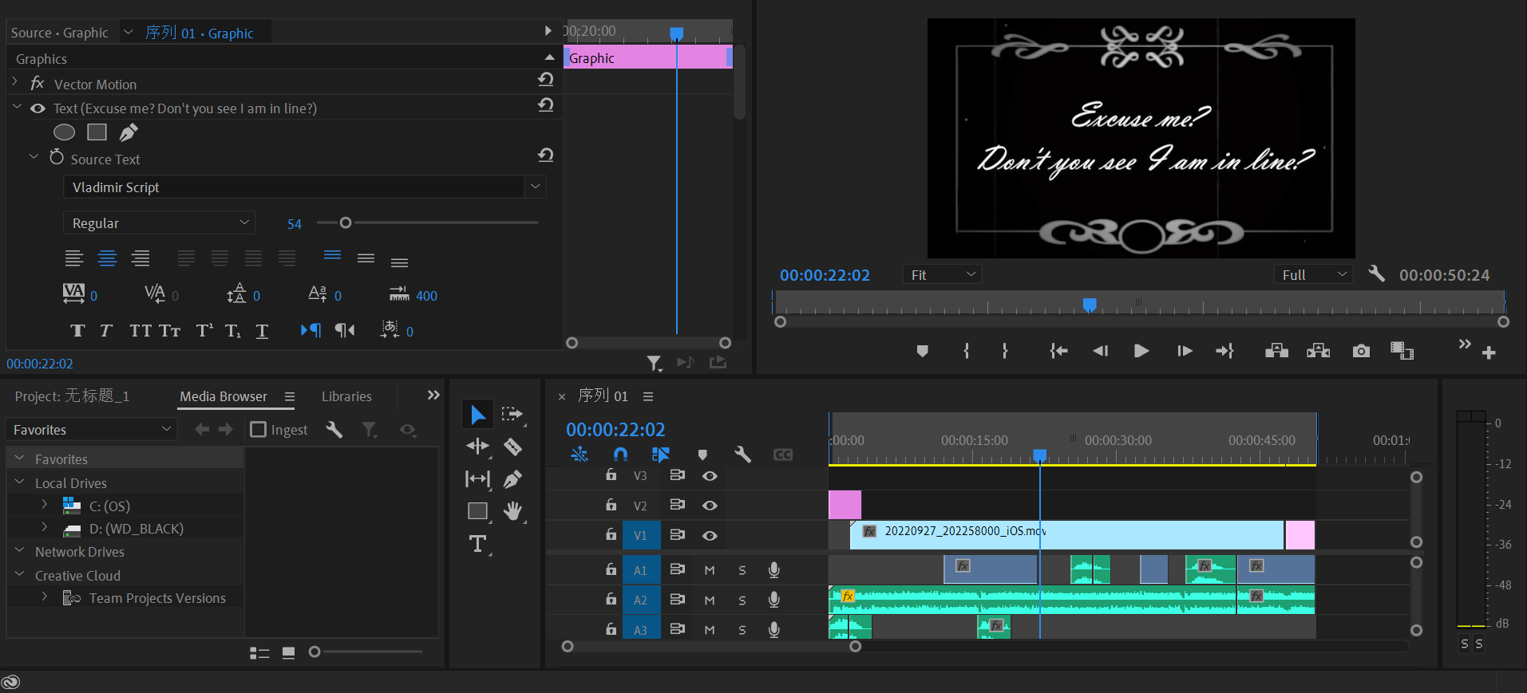Reset the Source Text parameter

546,155
